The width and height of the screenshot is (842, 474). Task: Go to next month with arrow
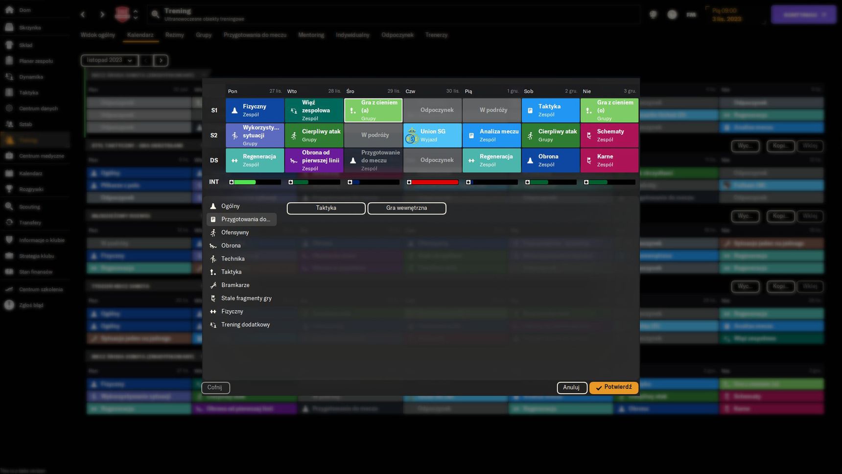click(161, 60)
